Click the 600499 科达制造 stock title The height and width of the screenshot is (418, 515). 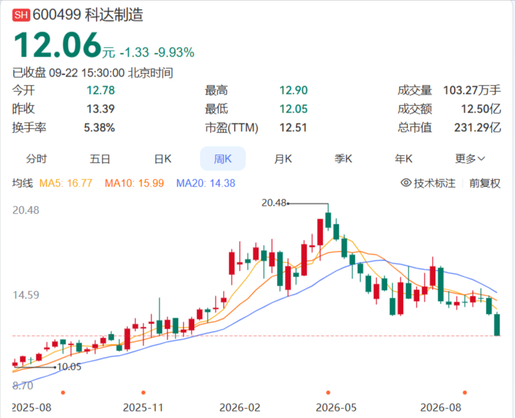[x=87, y=15]
